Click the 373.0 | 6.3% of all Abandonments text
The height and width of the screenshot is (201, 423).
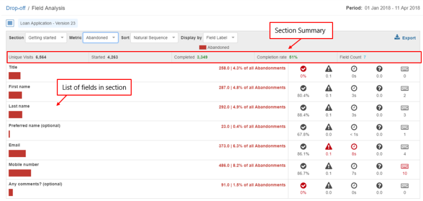[x=252, y=146]
